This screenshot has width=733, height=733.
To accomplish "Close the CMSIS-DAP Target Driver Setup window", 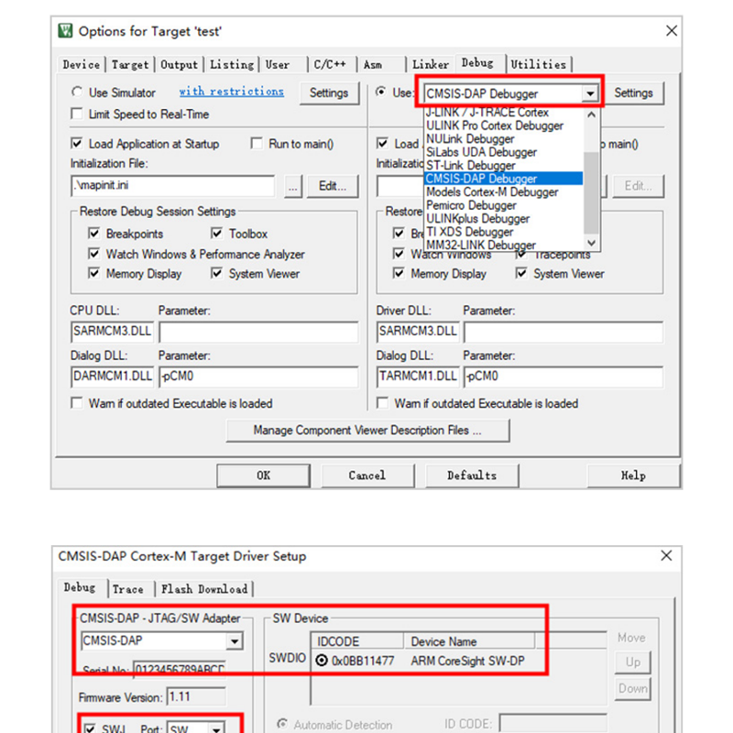I will pyautogui.click(x=666, y=556).
